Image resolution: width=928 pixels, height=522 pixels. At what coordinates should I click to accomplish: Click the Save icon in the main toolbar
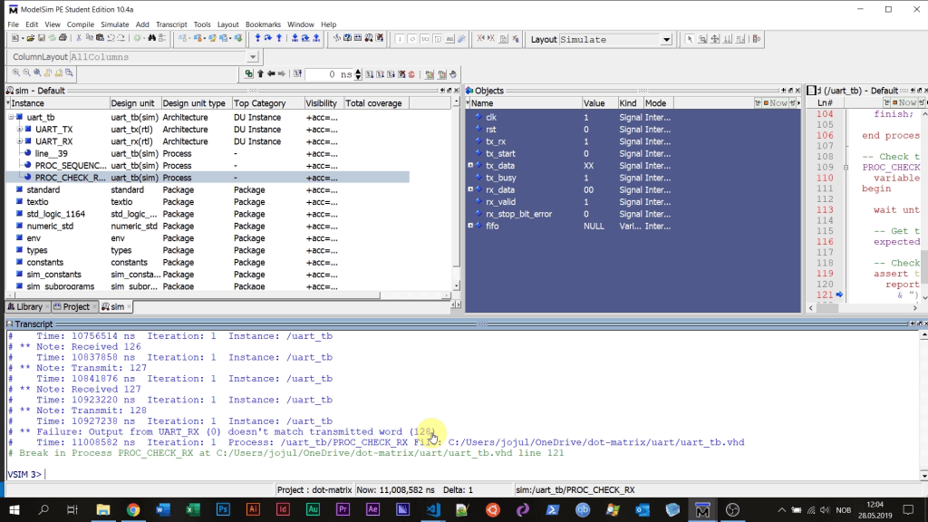(x=42, y=38)
